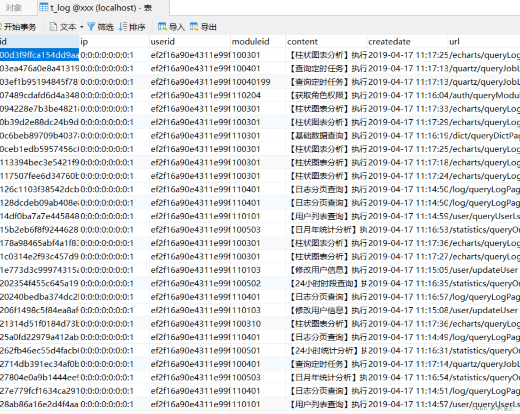Image resolution: width=520 pixels, height=414 pixels.
Task: Select id cell 27e779fcf1634ca291
Action: (39, 391)
